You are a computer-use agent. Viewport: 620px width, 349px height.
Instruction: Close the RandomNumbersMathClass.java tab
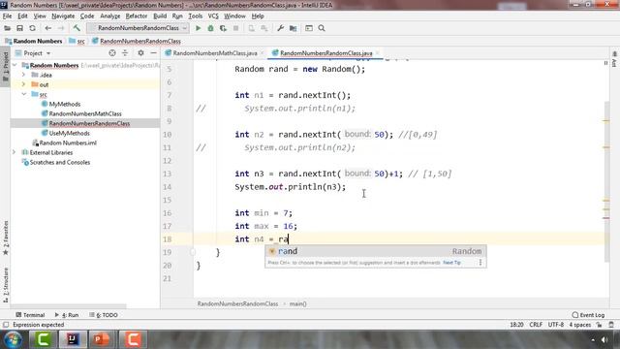(263, 53)
